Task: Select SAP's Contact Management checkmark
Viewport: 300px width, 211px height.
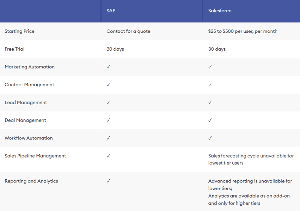Action: click(108, 85)
